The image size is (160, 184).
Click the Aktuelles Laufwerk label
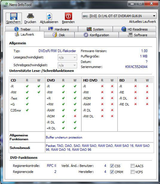(x=143, y=22)
